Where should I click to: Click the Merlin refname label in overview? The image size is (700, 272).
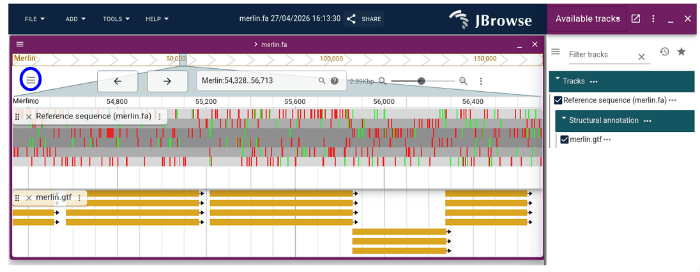[x=24, y=59]
